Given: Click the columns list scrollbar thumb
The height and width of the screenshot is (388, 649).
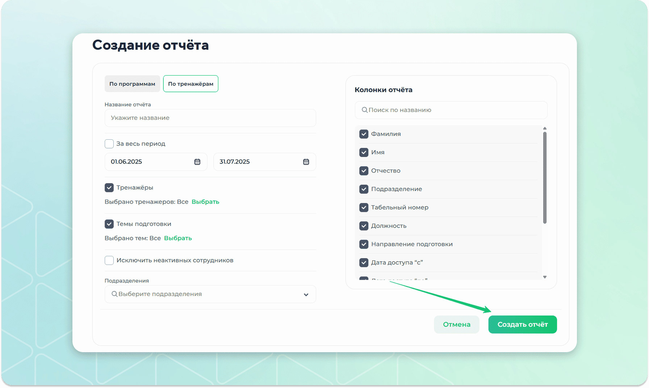Looking at the screenshot, I should click(545, 177).
